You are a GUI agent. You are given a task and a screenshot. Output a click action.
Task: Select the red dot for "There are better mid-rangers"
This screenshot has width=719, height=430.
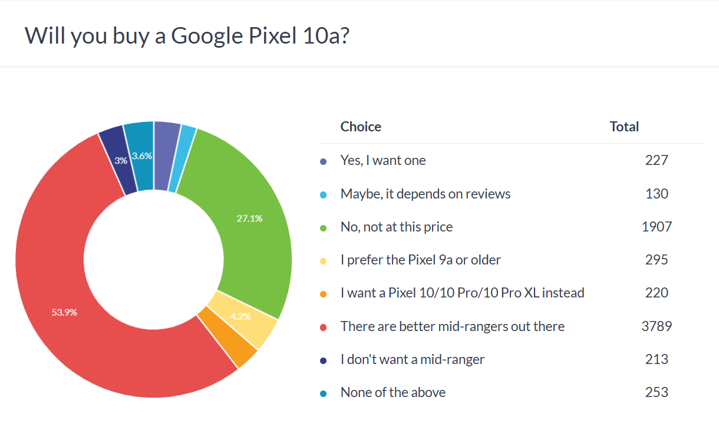click(x=323, y=327)
